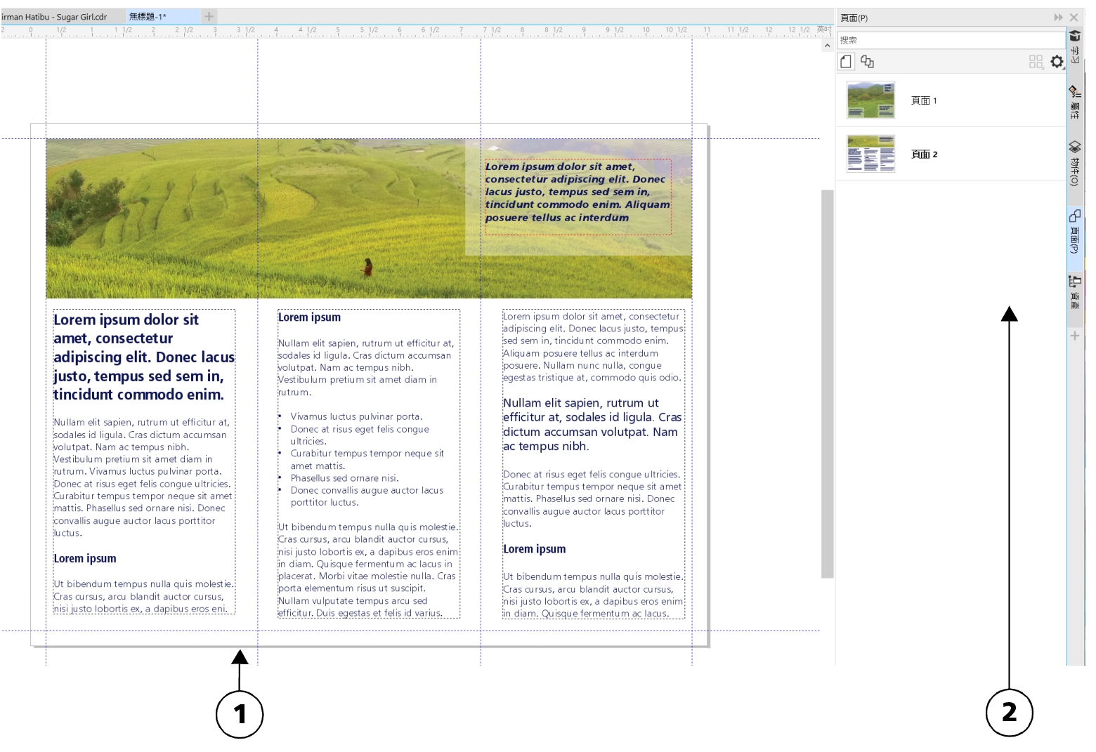
Task: Select the 頁面 2 page entry
Action: 924,154
